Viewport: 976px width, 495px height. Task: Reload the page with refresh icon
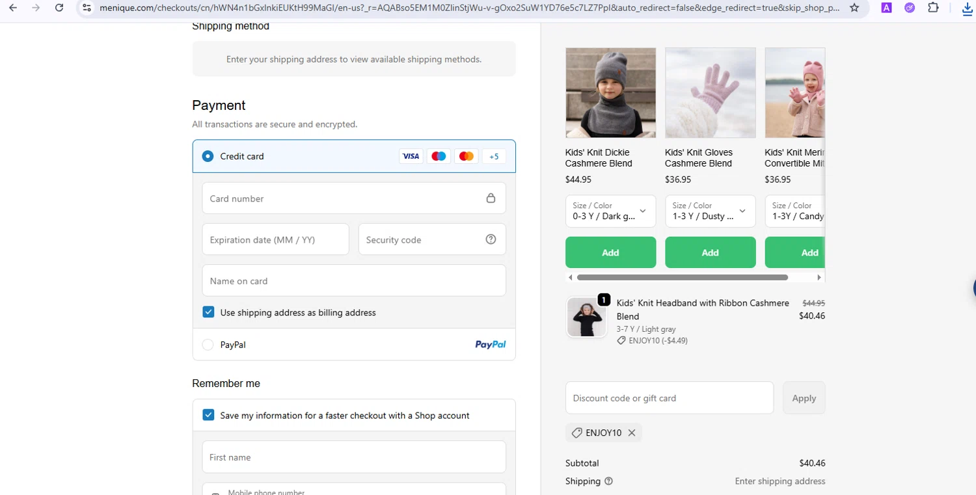click(x=59, y=8)
